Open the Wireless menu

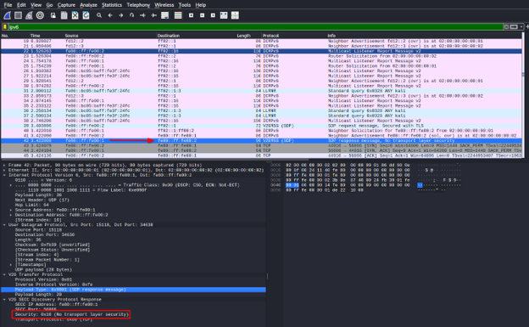(x=164, y=5)
